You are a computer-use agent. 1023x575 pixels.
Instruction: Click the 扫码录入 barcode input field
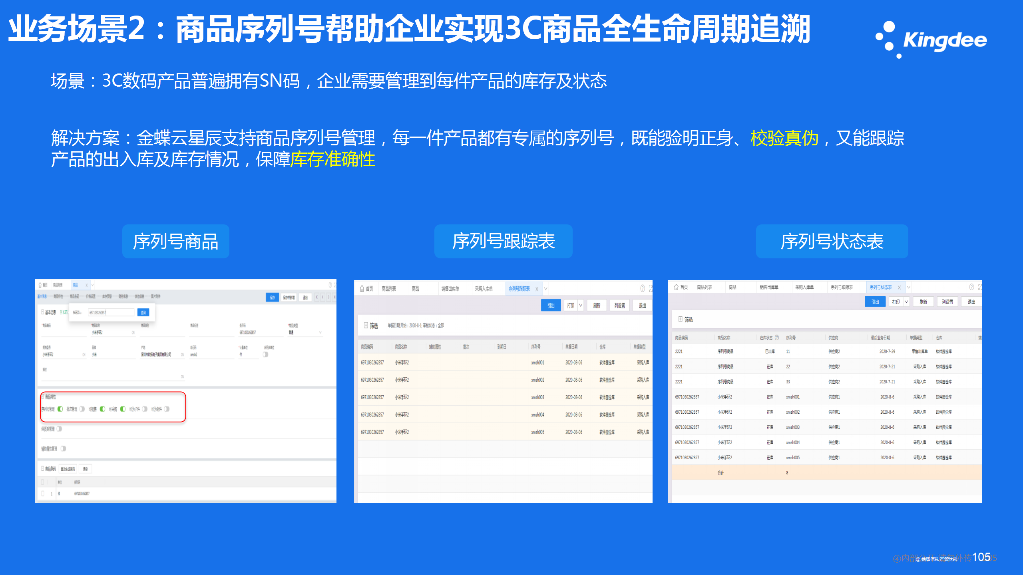tap(111, 312)
